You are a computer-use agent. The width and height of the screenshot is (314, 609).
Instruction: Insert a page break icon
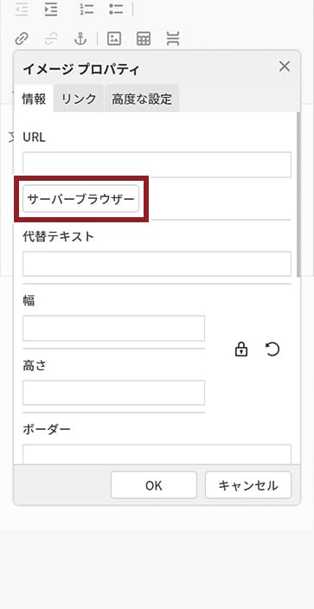[173, 39]
